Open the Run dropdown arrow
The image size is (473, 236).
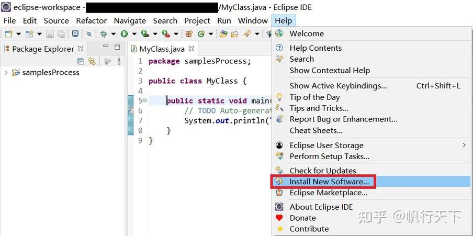(134, 34)
